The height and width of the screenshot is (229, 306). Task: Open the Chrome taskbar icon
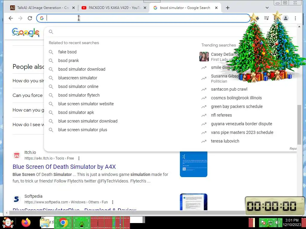click(63, 222)
